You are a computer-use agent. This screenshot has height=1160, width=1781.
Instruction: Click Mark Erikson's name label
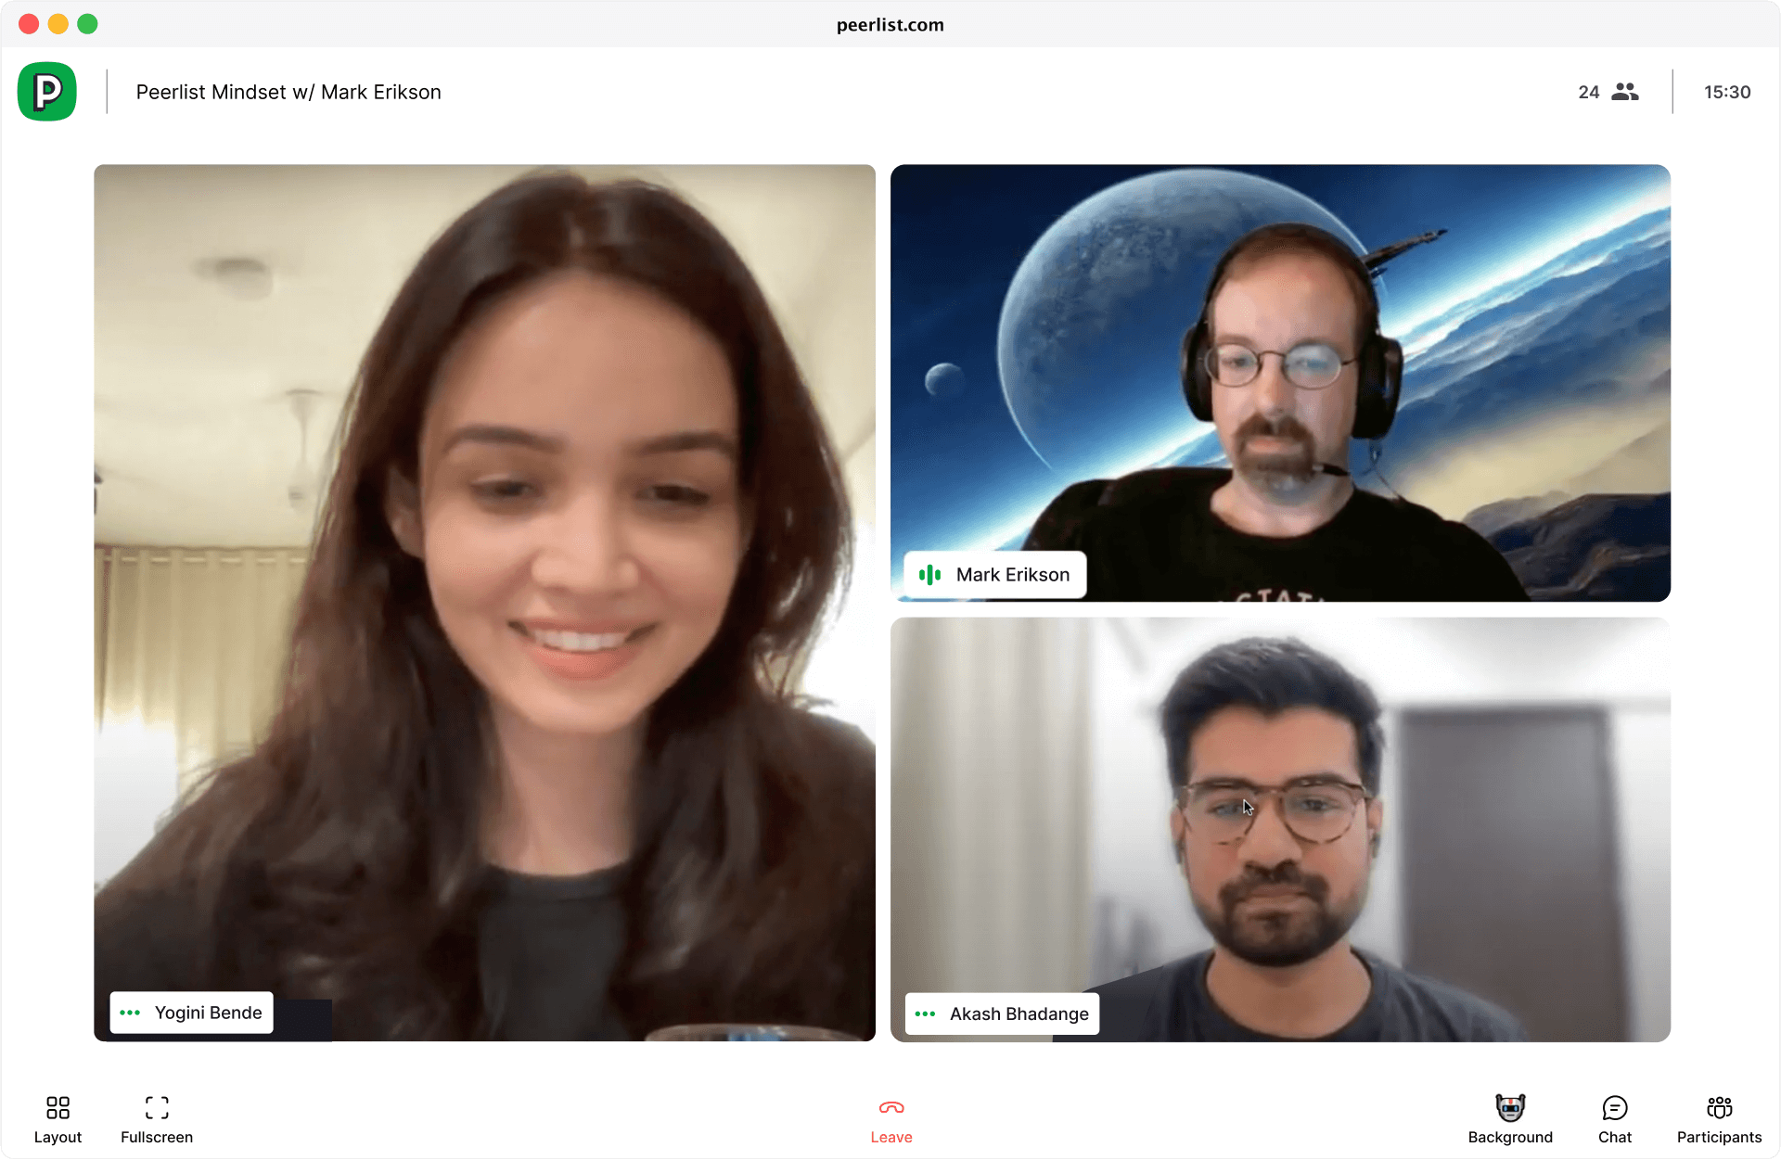point(993,576)
